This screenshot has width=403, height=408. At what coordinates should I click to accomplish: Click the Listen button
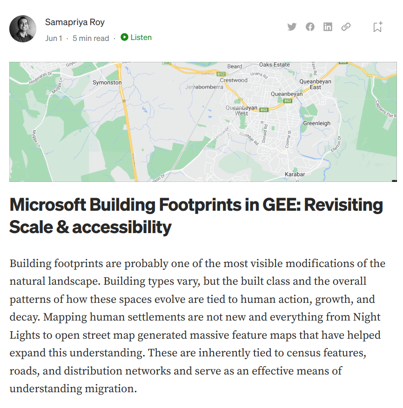click(x=136, y=38)
